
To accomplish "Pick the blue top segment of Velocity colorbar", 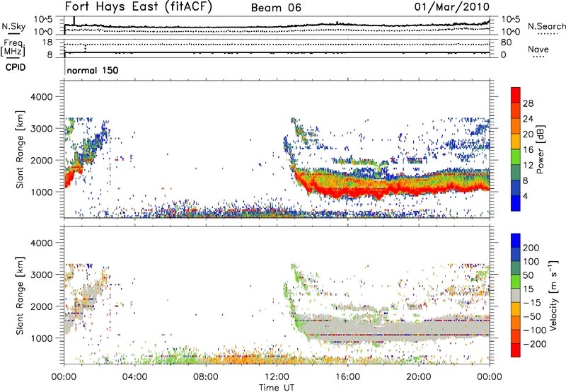I will [516, 241].
